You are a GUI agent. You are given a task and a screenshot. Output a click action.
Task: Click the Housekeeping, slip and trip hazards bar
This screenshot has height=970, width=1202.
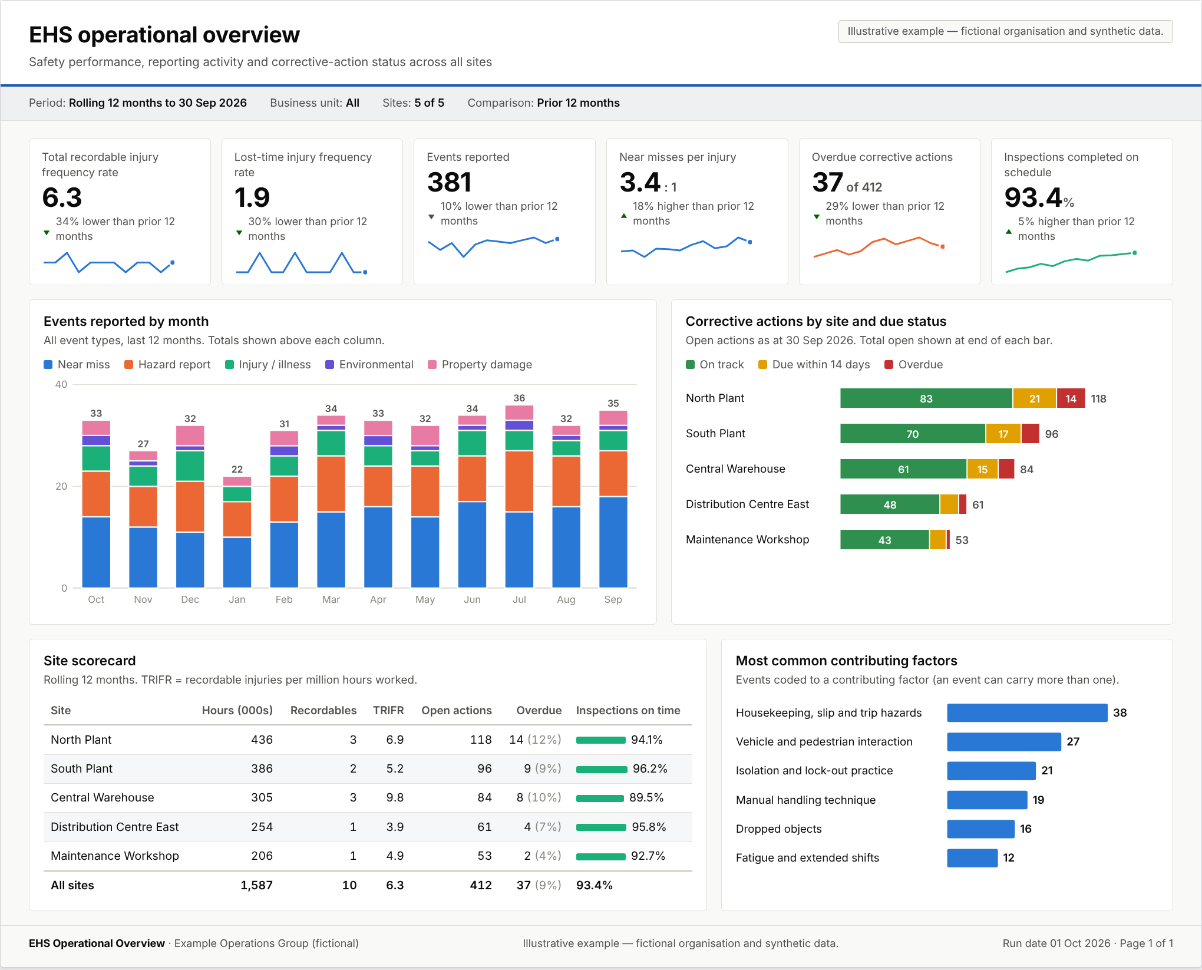click(x=1027, y=712)
